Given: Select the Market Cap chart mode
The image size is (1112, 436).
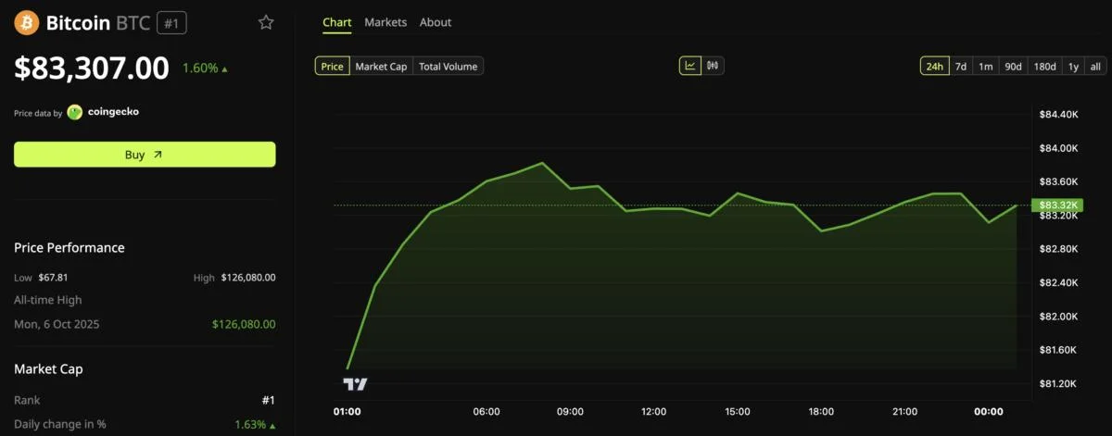Looking at the screenshot, I should coord(381,66).
